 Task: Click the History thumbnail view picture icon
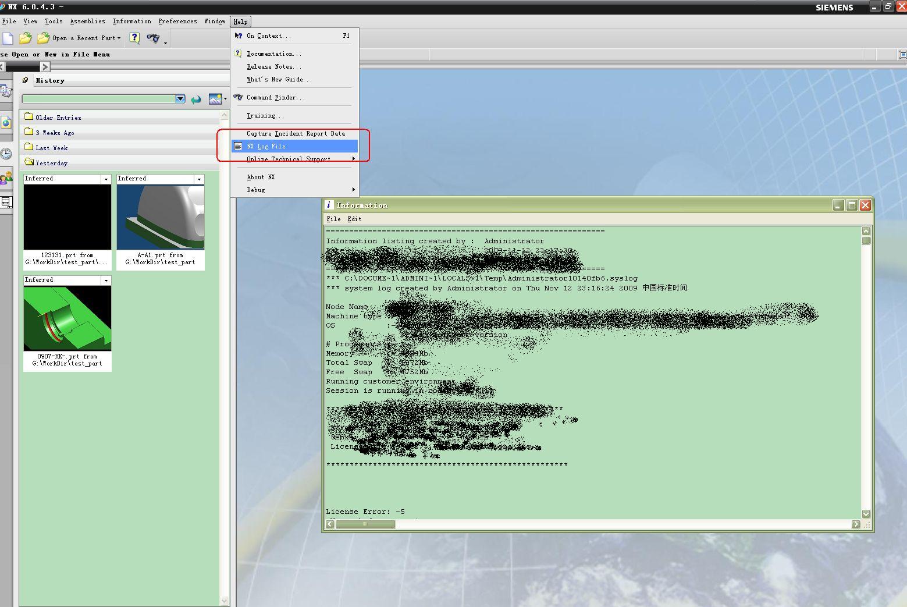point(215,99)
